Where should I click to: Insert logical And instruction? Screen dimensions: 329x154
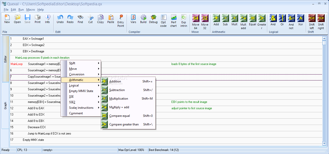click(x=273, y=20)
